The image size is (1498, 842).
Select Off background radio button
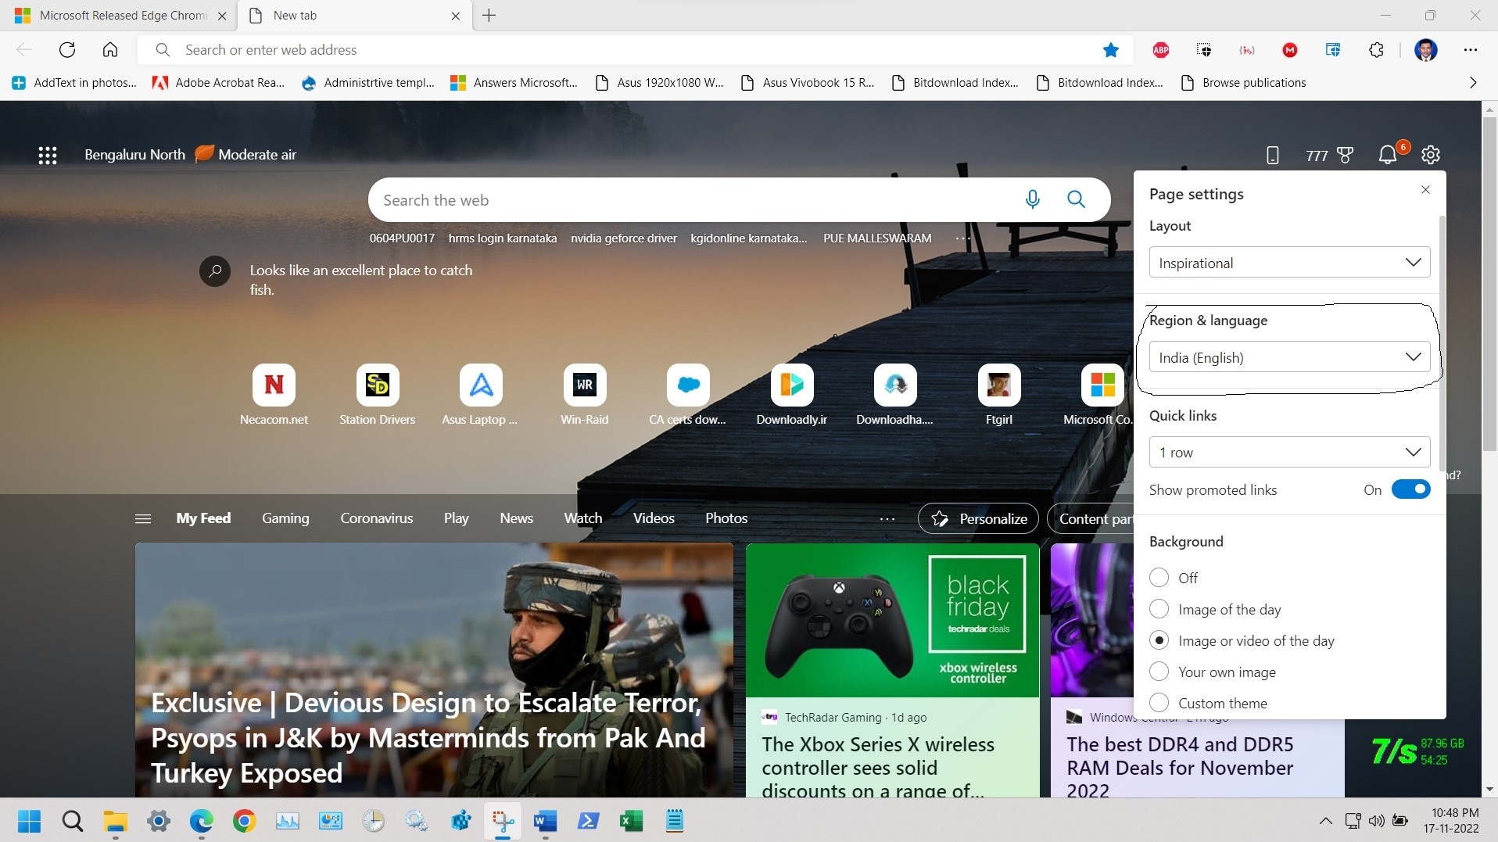[x=1159, y=578]
